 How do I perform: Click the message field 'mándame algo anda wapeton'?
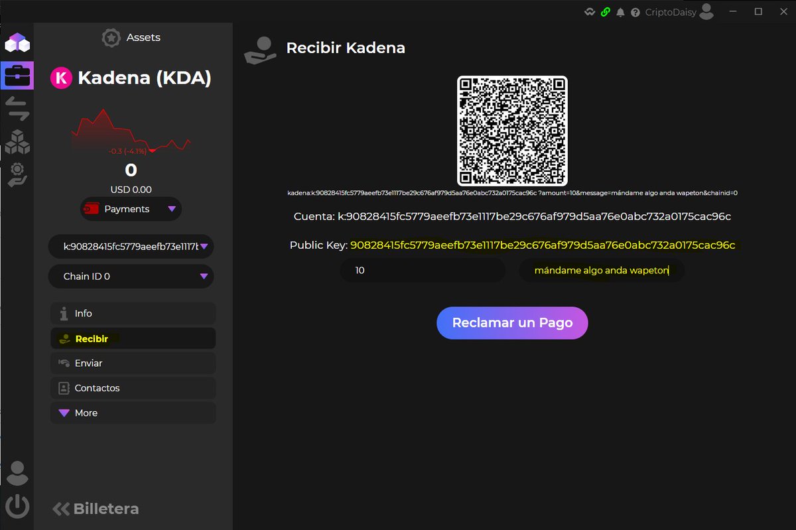(x=601, y=271)
